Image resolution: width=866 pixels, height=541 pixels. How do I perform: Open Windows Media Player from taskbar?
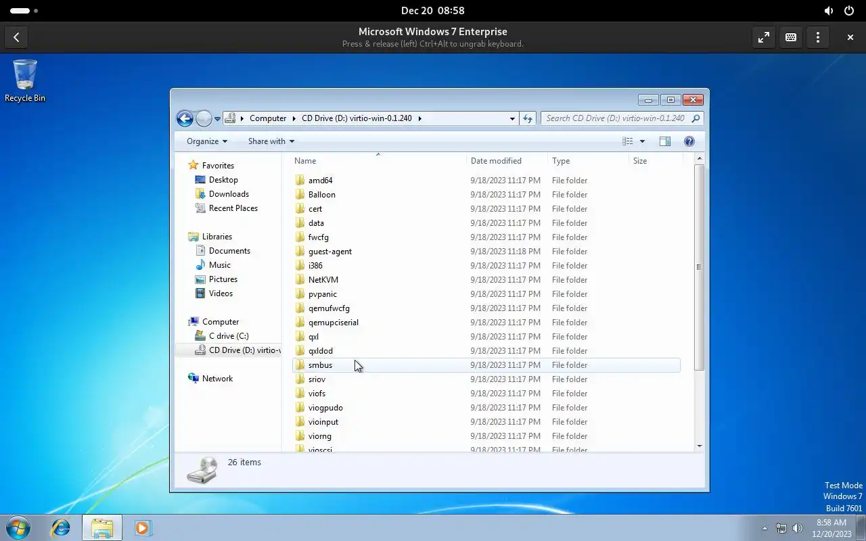(x=142, y=527)
